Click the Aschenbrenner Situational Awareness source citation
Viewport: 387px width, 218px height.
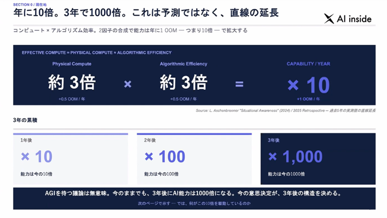pyautogui.click(x=286, y=110)
